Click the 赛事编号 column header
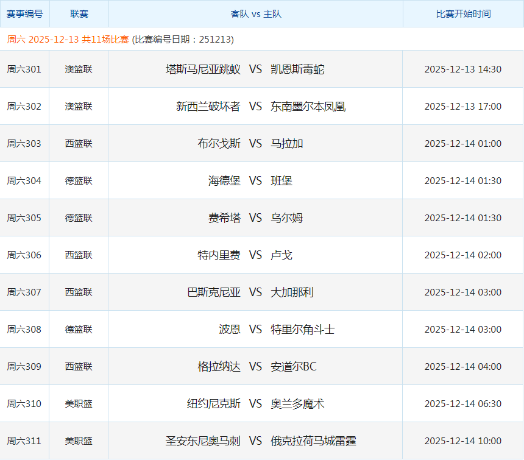The width and height of the screenshot is (524, 460). [24, 13]
